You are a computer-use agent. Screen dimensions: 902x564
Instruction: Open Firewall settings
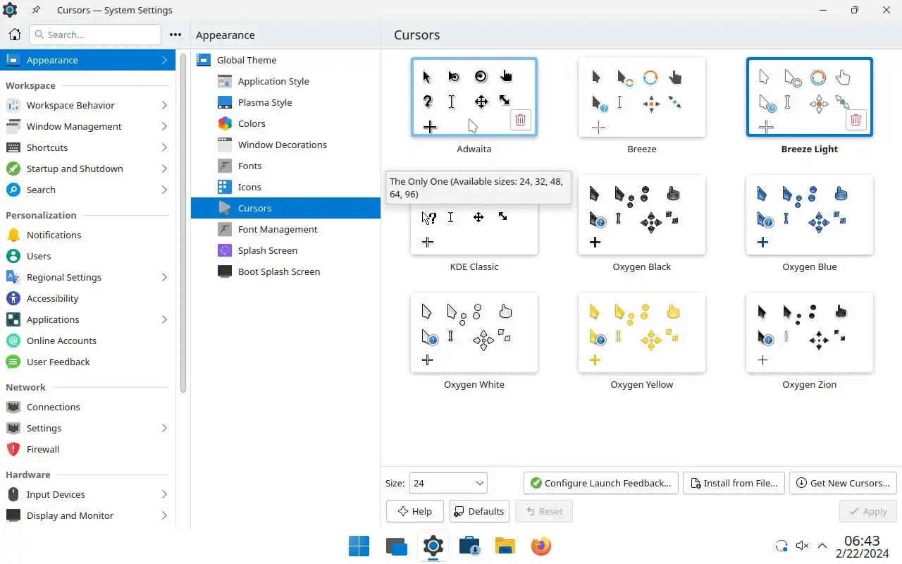tap(88, 449)
